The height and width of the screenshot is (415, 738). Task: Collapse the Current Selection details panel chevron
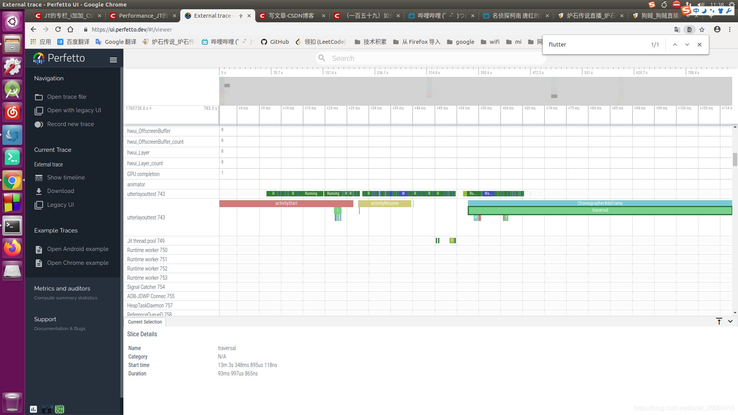coord(730,322)
